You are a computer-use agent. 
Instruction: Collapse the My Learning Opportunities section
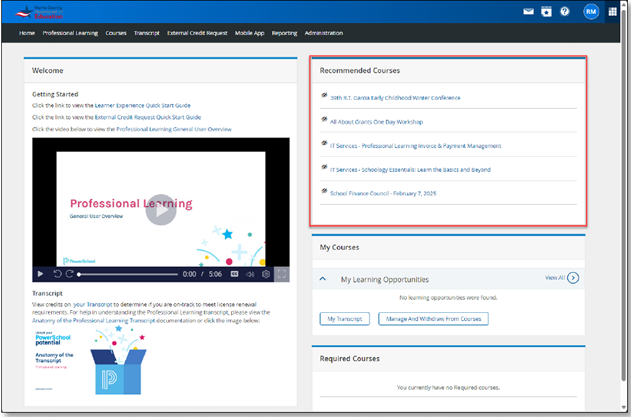click(323, 278)
